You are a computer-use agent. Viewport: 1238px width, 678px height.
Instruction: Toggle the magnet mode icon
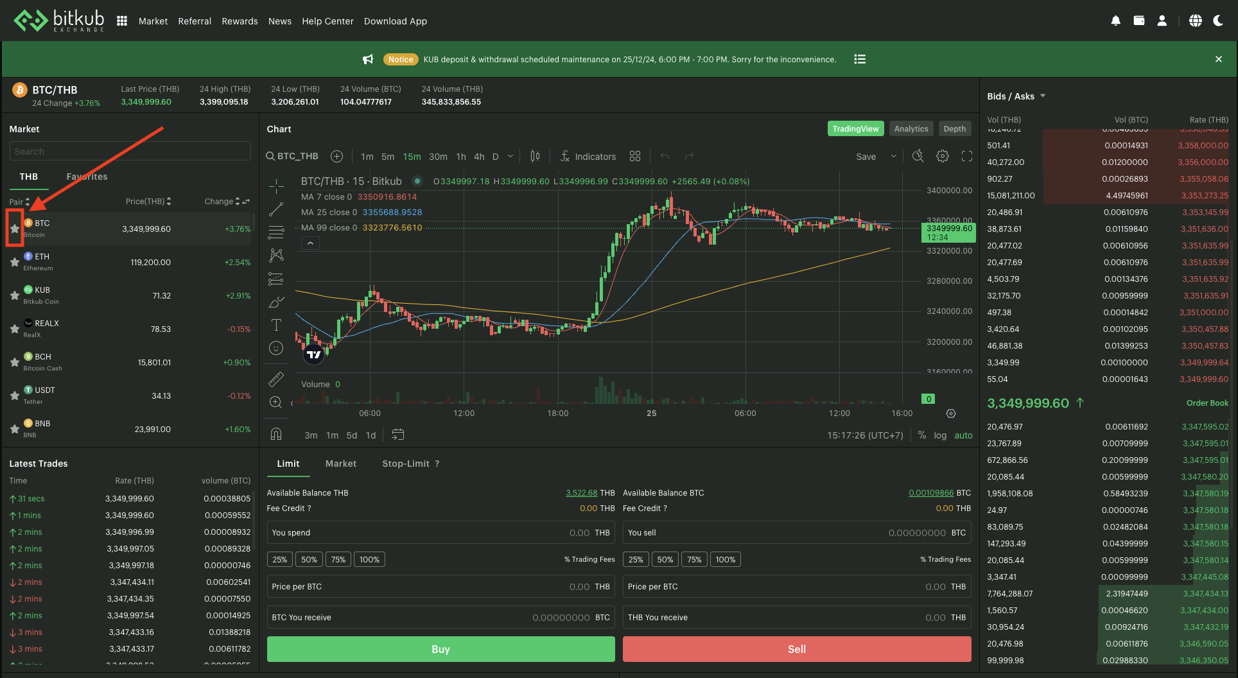[x=276, y=434]
